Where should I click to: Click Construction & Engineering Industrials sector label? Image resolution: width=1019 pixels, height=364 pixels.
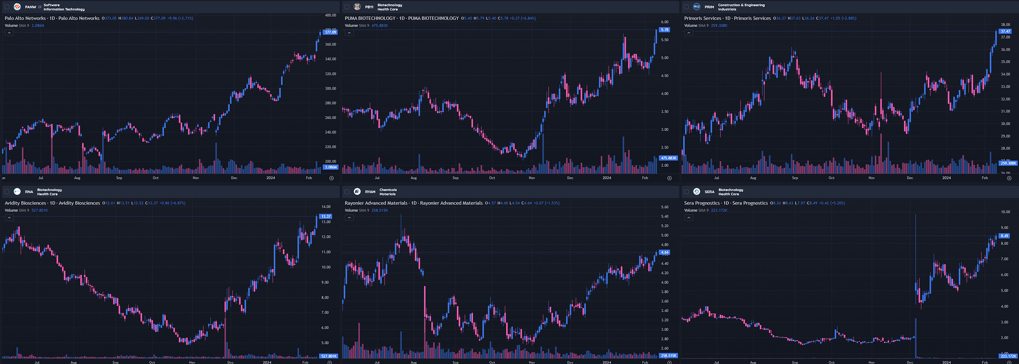point(741,7)
